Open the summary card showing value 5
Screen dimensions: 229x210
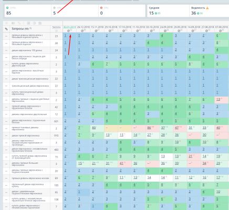(x=75, y=11)
